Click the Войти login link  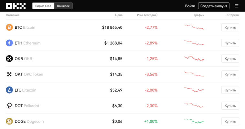point(190,6)
